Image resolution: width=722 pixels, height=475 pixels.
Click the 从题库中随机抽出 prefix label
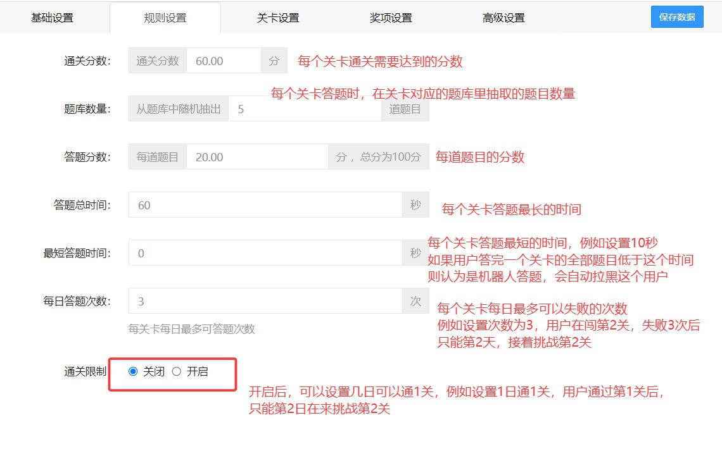point(179,109)
